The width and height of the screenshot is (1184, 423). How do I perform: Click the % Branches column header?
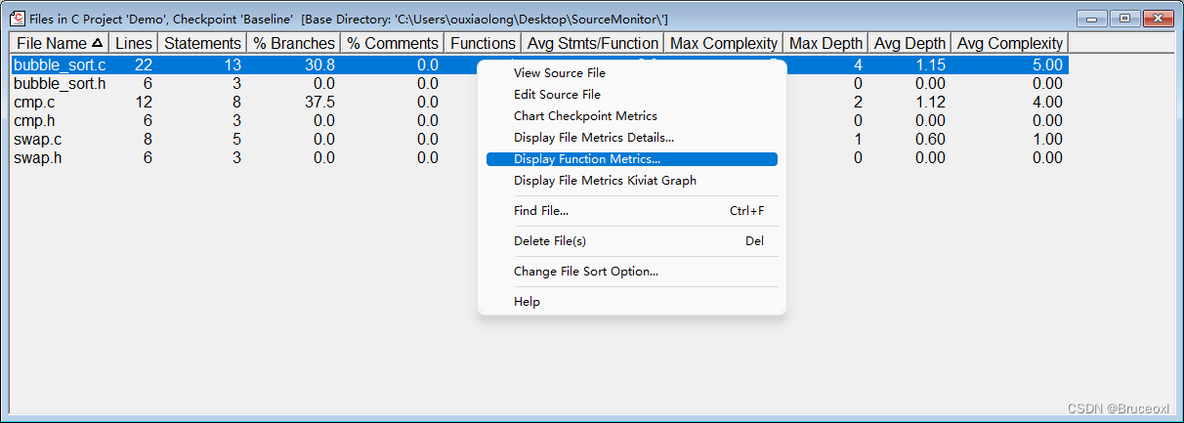point(294,43)
